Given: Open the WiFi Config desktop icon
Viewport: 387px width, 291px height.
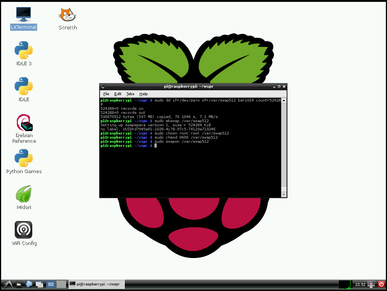Looking at the screenshot, I should (24, 233).
